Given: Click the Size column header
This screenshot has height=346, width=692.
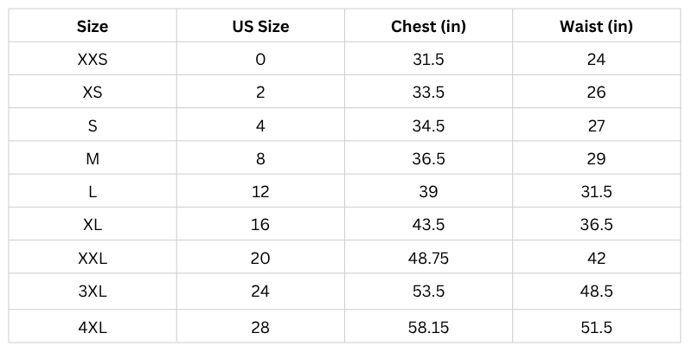Looking at the screenshot, I should coord(93,26).
